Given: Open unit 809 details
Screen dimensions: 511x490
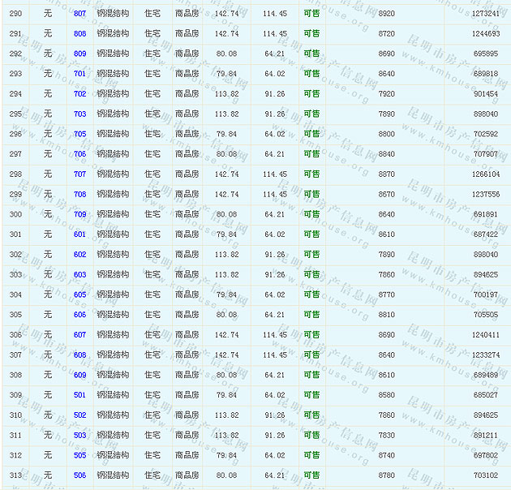Looking at the screenshot, I should click(x=79, y=54).
